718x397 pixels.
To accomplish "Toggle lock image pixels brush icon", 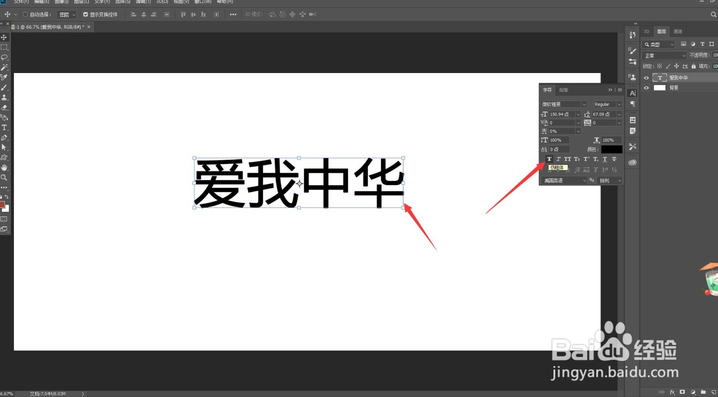I will point(668,66).
